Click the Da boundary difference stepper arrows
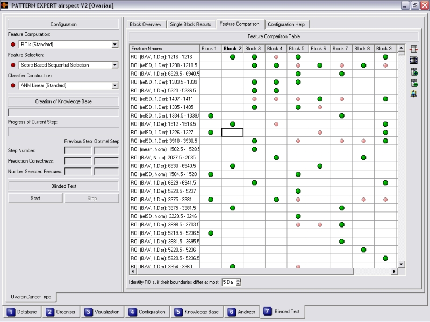 [239, 282]
